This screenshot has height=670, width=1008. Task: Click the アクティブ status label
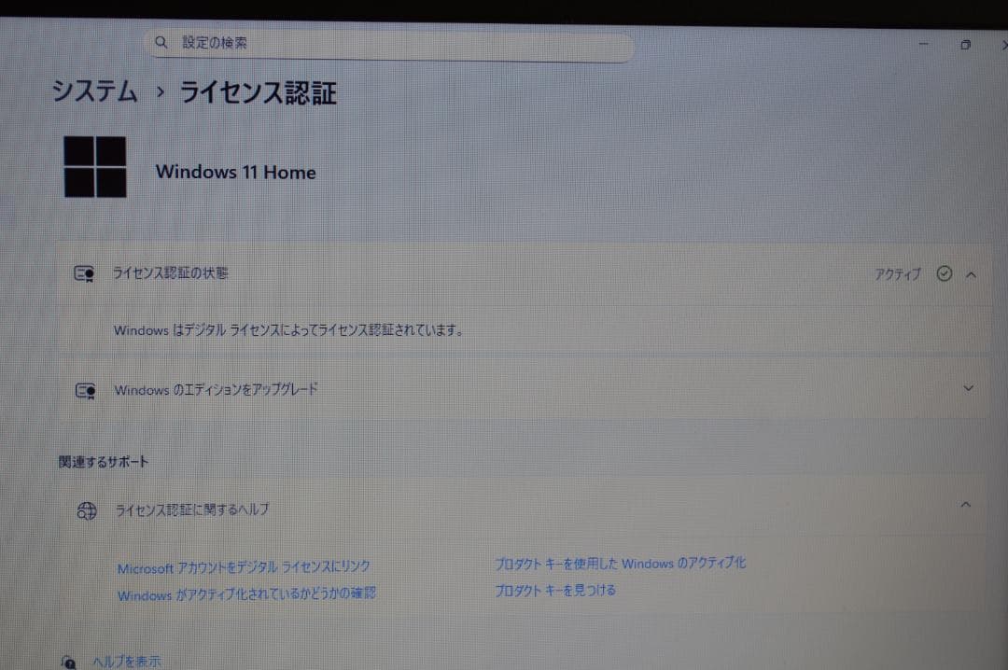[897, 273]
